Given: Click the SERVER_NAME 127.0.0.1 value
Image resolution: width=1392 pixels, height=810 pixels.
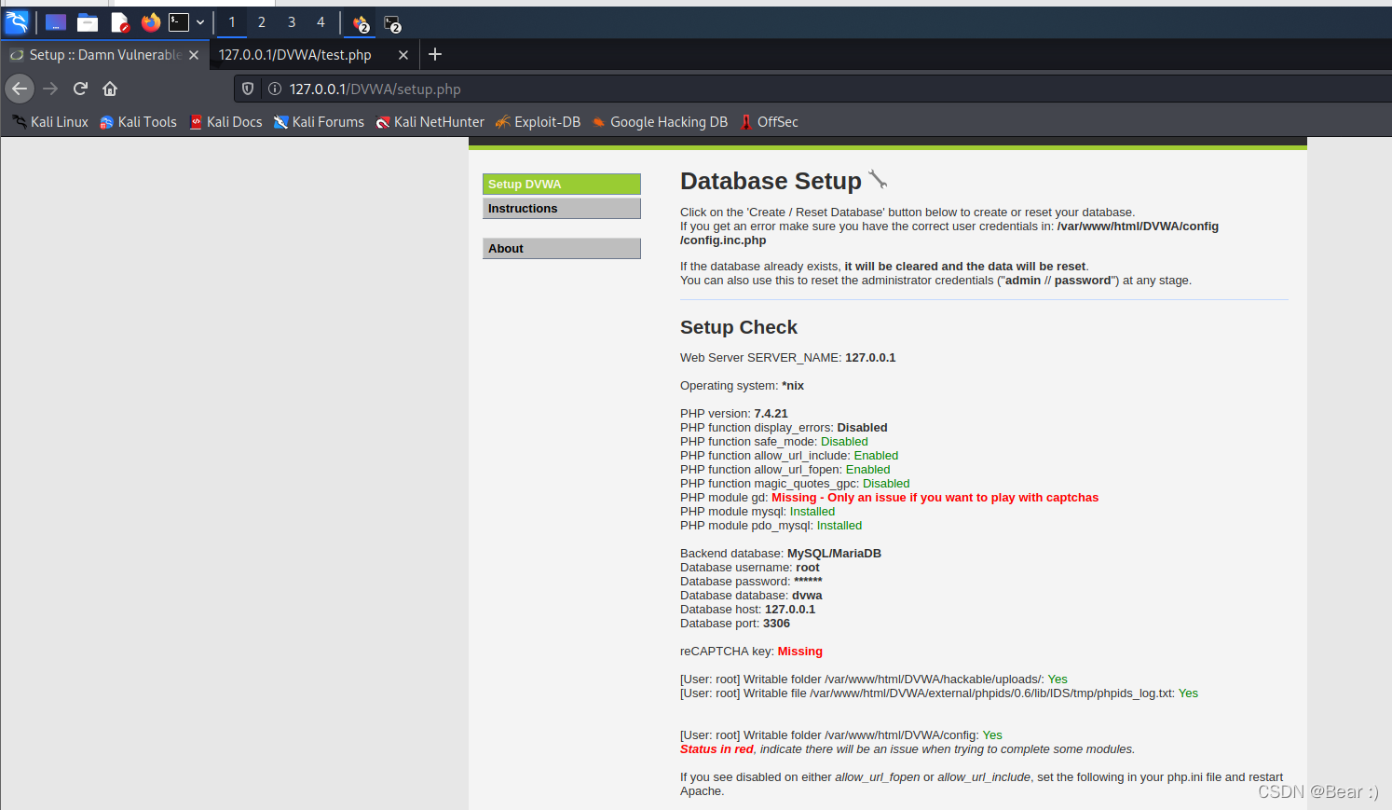Looking at the screenshot, I should point(870,358).
